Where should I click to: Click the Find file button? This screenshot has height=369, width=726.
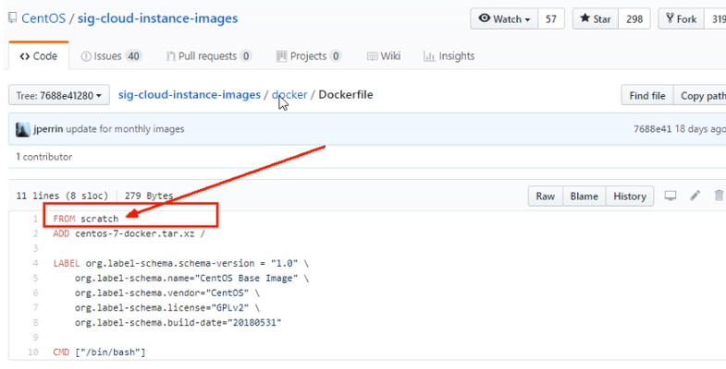point(647,96)
